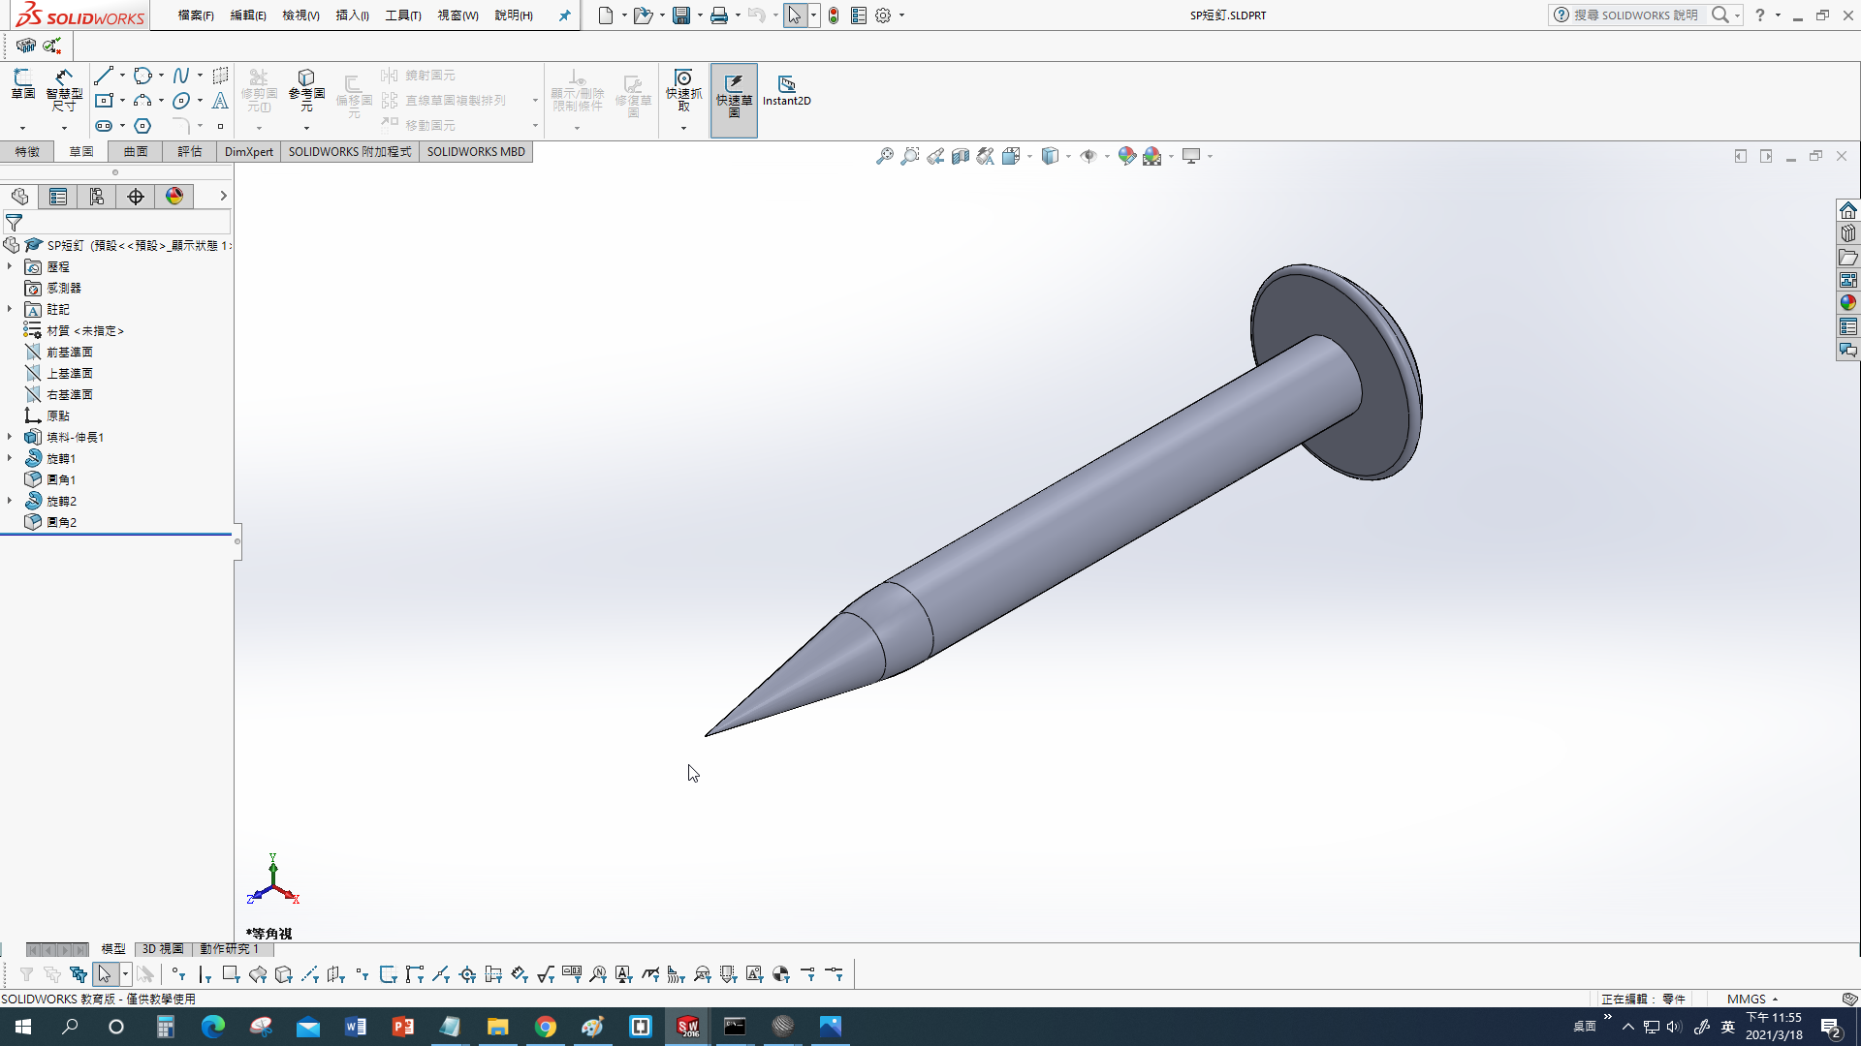1861x1046 pixels.
Task: Open the ConfigurationManager panel tab
Action: coord(97,197)
